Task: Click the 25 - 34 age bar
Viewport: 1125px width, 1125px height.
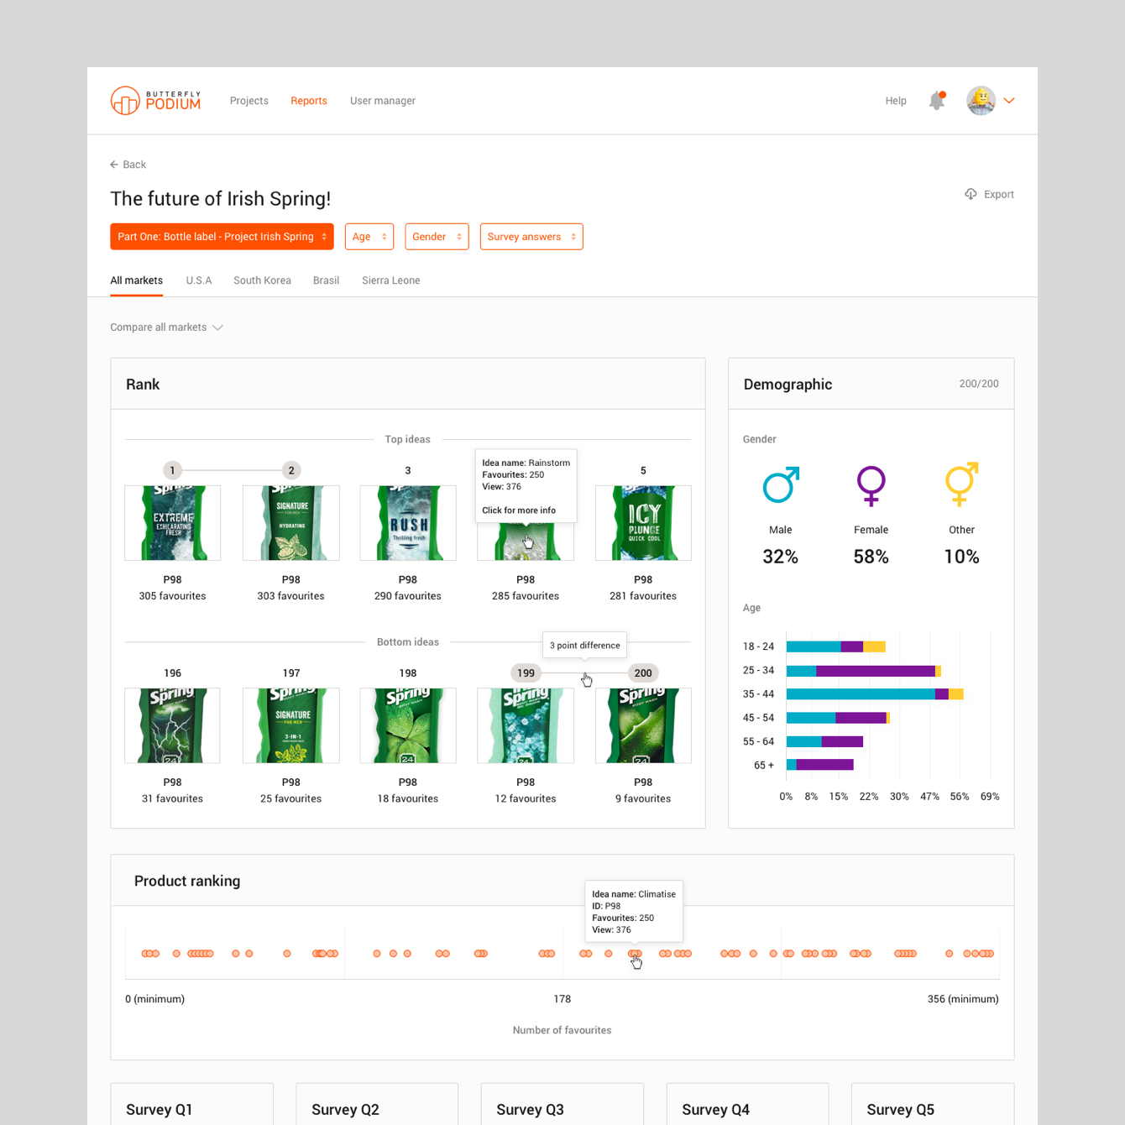Action: click(864, 671)
